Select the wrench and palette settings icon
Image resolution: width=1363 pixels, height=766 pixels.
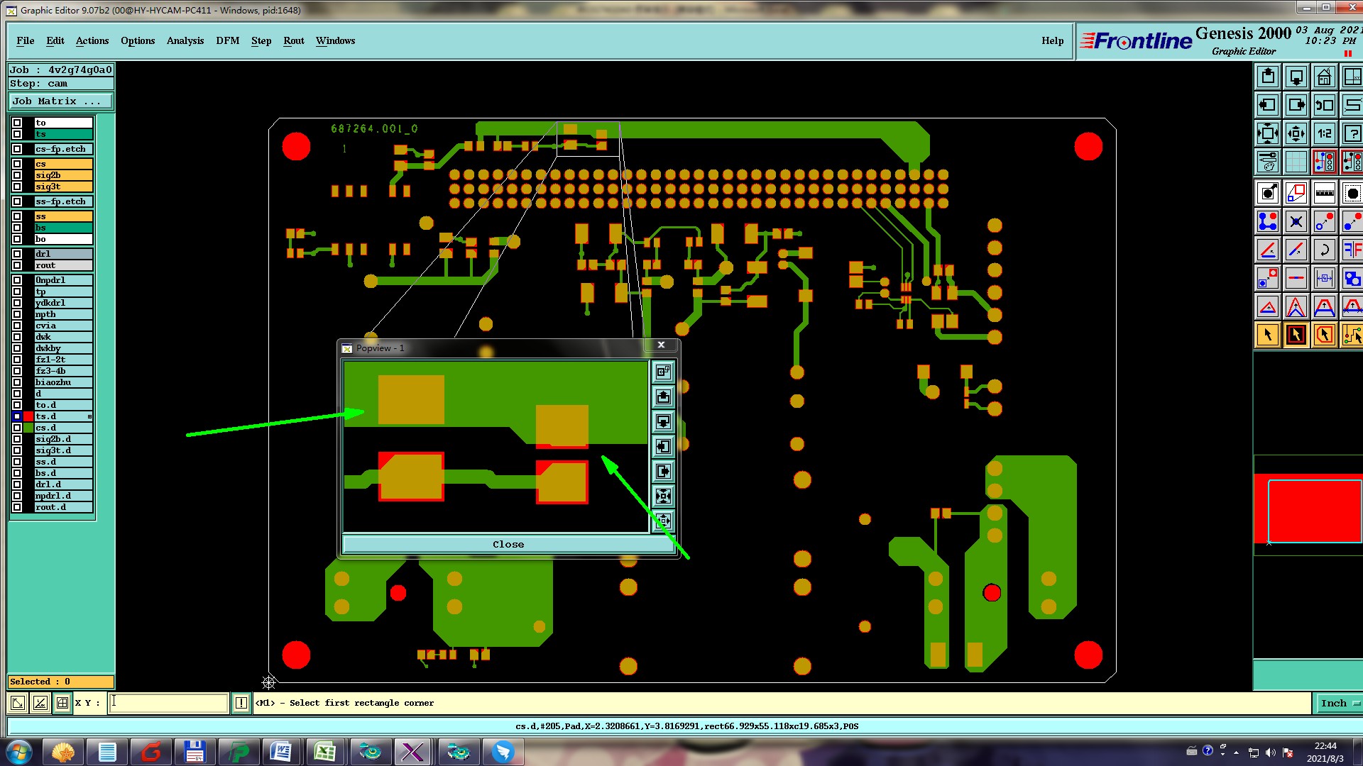[1268, 162]
